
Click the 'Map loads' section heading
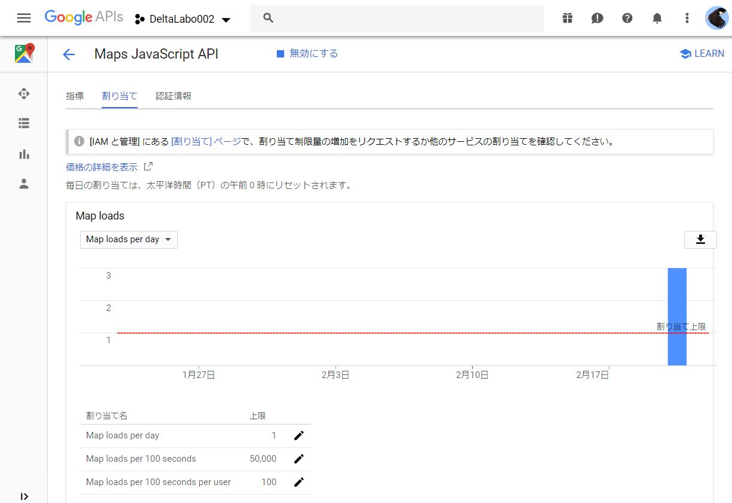(100, 216)
